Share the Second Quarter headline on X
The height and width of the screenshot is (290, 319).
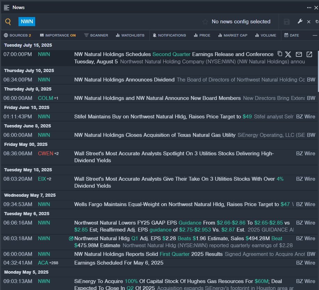pos(288,54)
